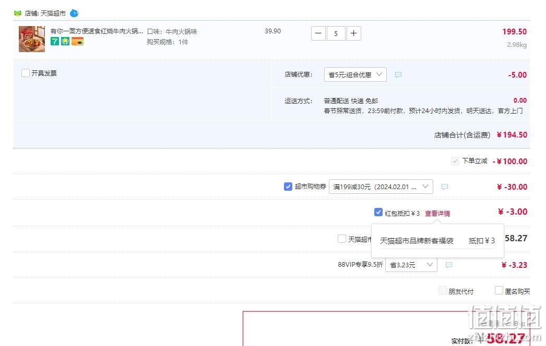
Task: Click the ¥-3.23 88VIP discount amount
Action: [x=514, y=265]
